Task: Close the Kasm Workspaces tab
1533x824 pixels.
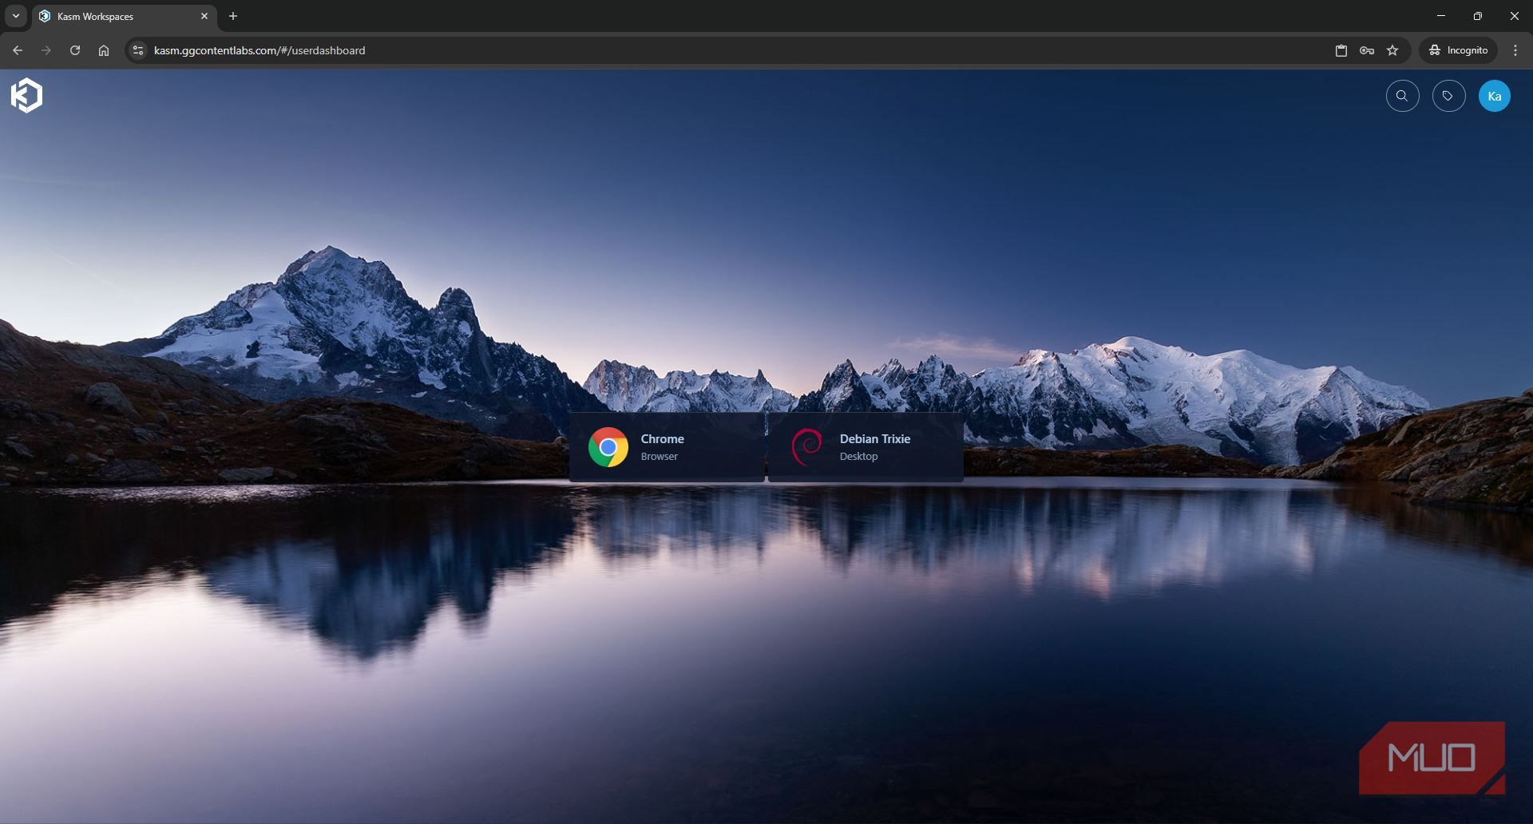Action: pyautogui.click(x=204, y=16)
